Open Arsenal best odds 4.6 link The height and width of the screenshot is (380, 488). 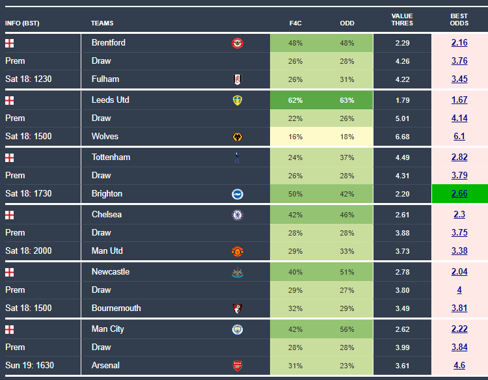(459, 366)
